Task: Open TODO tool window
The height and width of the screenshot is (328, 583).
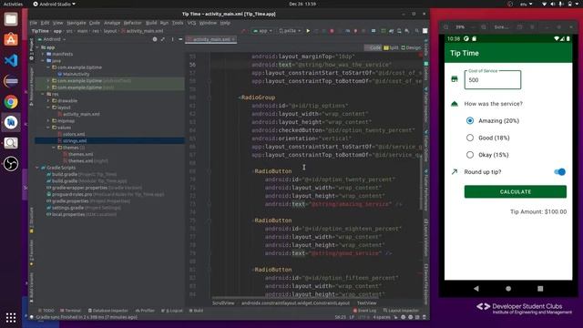Action: (46, 310)
